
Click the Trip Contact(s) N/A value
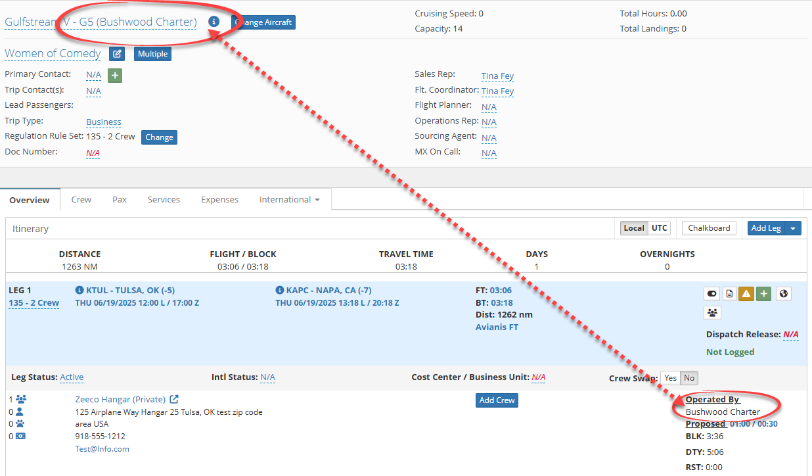pyautogui.click(x=93, y=91)
